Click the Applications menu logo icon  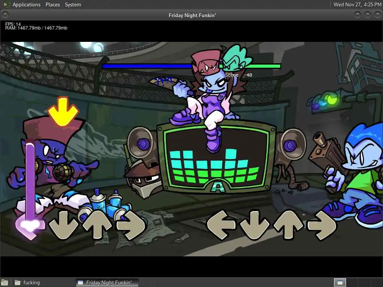7,4
